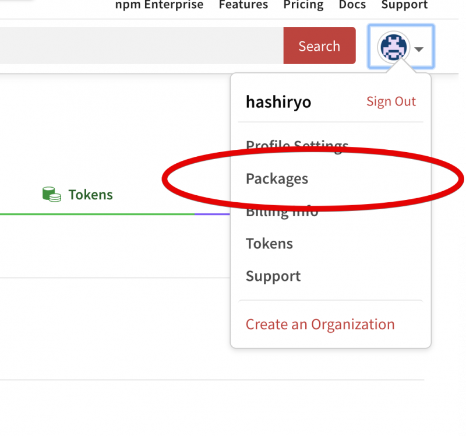Select Support in the top navigation bar
Screen dimensions: 466x436
[404, 5]
